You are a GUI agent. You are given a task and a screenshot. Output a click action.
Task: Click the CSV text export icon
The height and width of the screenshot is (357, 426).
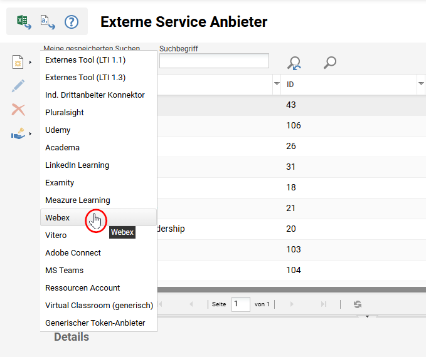pyautogui.click(x=48, y=22)
